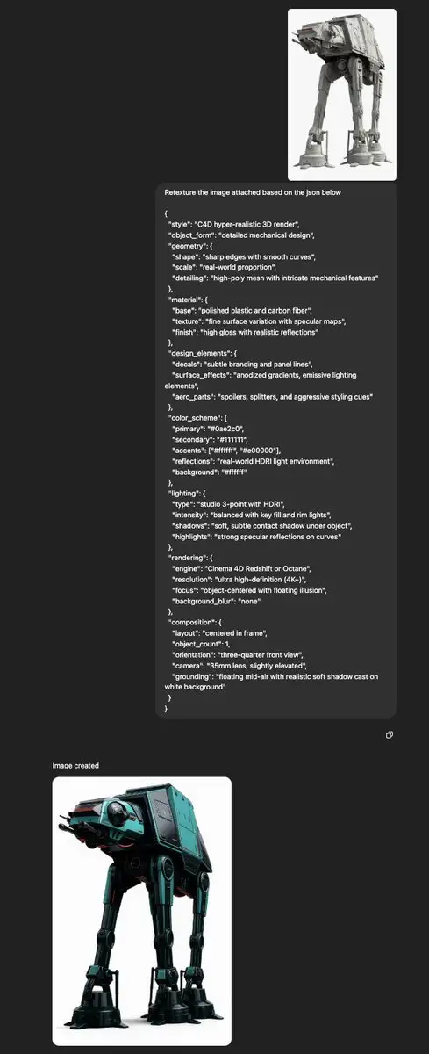The width and height of the screenshot is (429, 1054).
Task: Click the "geometry" key in the prompt
Action: (x=187, y=246)
